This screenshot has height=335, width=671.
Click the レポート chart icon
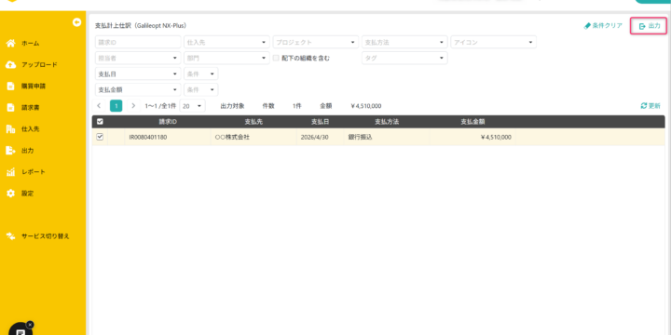coord(11,172)
